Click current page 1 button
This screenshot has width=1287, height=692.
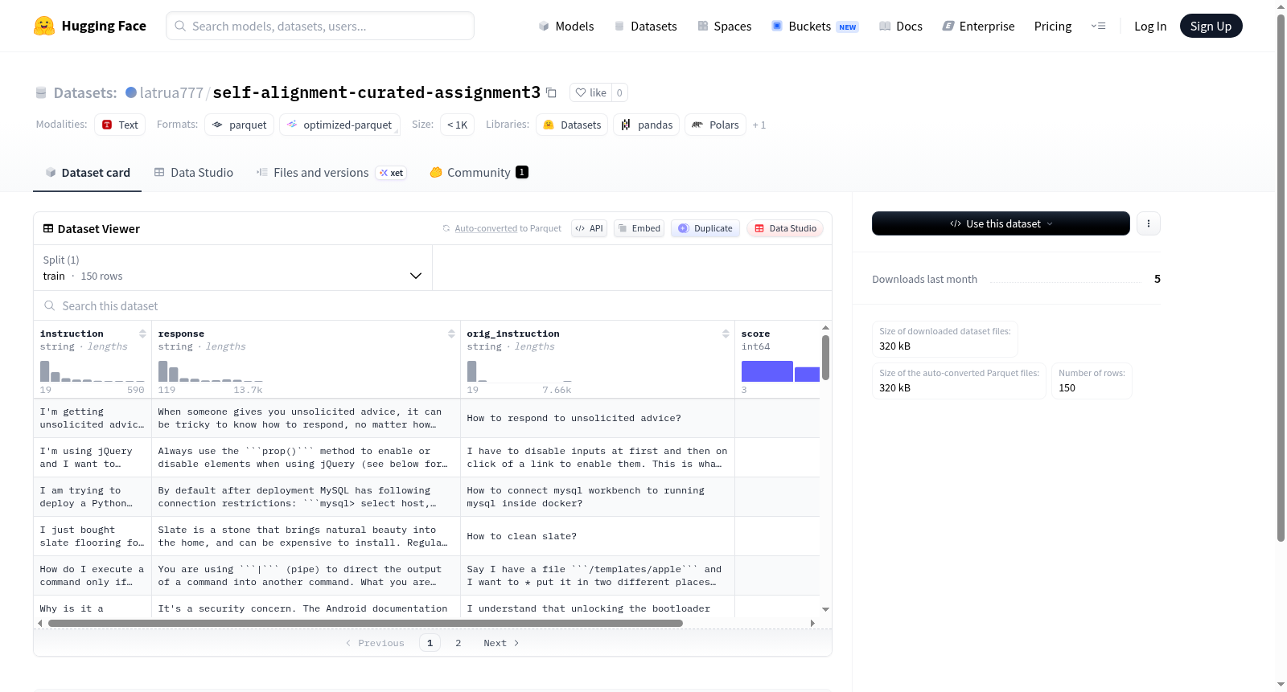[430, 643]
